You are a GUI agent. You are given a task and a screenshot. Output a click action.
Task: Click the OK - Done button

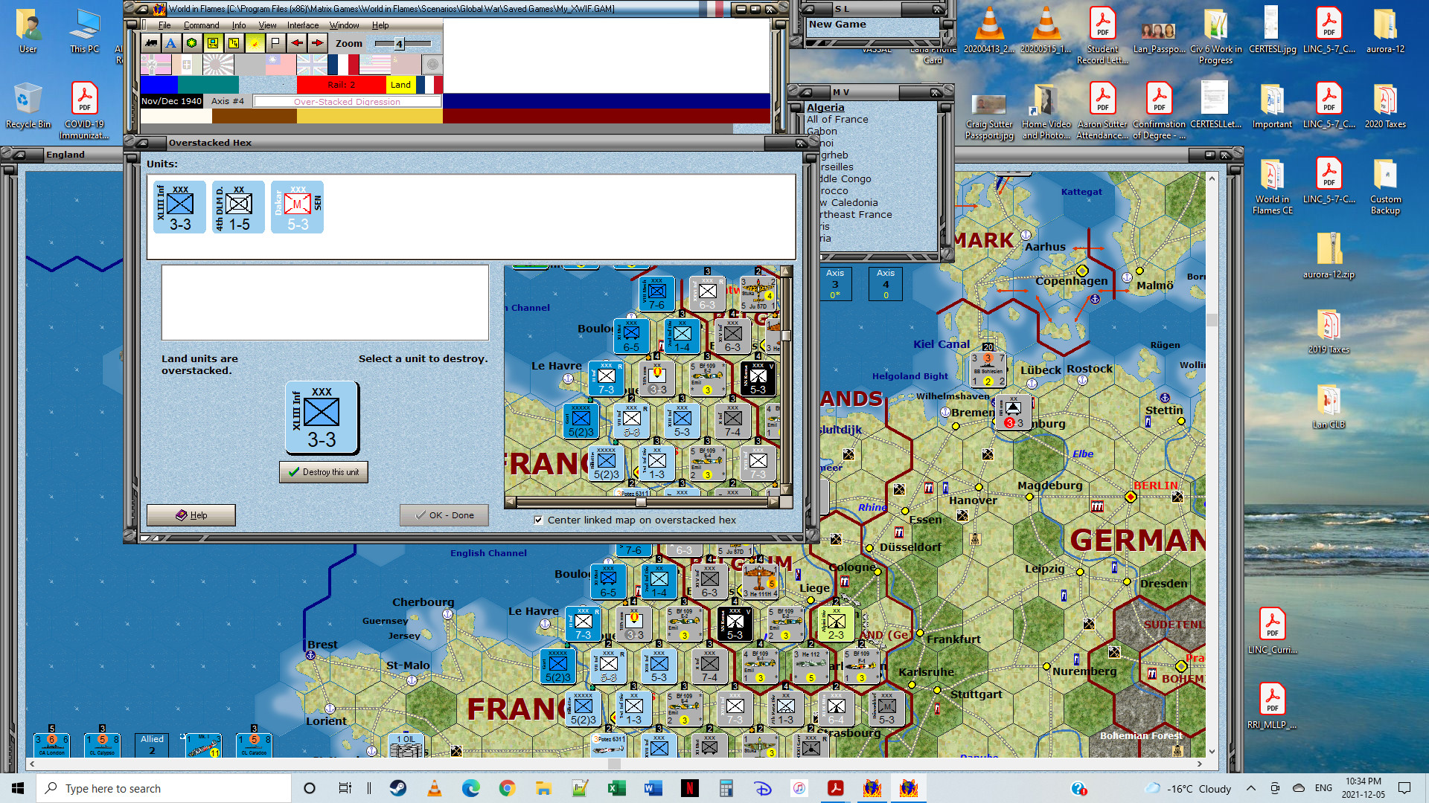tap(444, 515)
